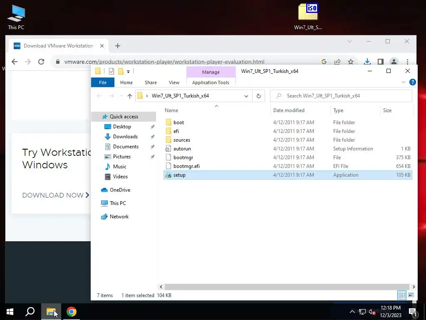The height and width of the screenshot is (320, 426).
Task: Switch to Large icons view in status bar
Action: click(x=411, y=295)
